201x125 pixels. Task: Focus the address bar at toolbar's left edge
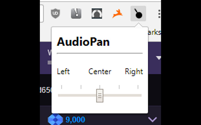42,13
